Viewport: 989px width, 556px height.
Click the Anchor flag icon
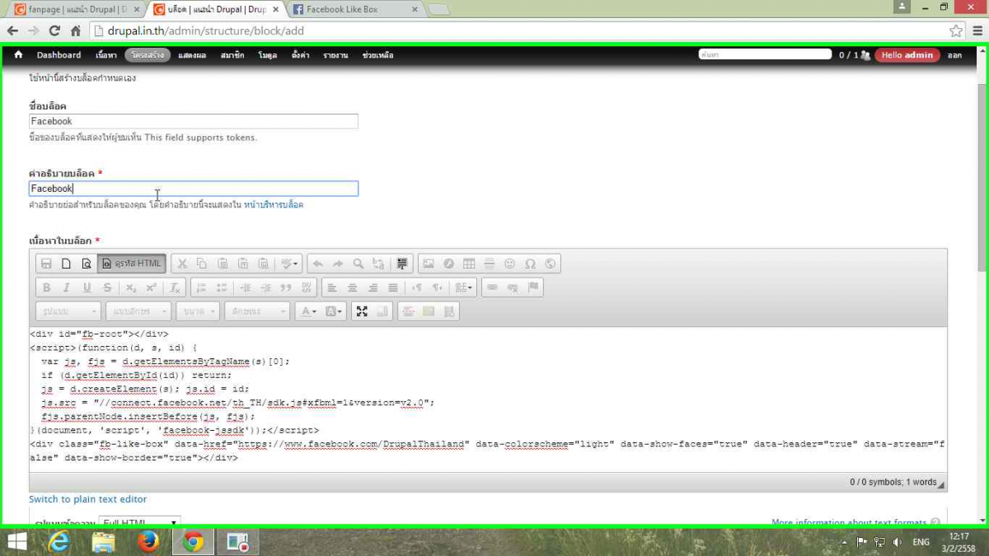533,287
